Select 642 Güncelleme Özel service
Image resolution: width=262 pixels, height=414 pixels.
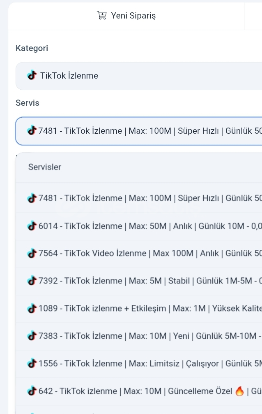coord(139,391)
